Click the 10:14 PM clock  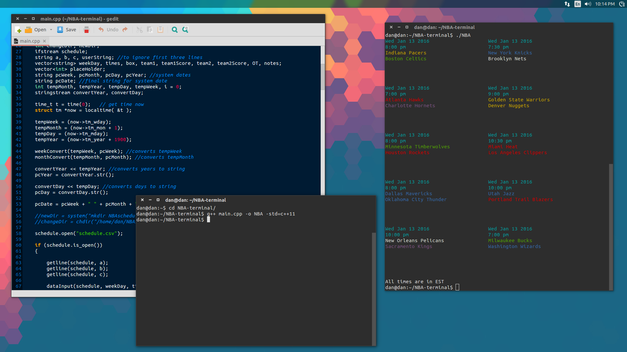pos(605,4)
